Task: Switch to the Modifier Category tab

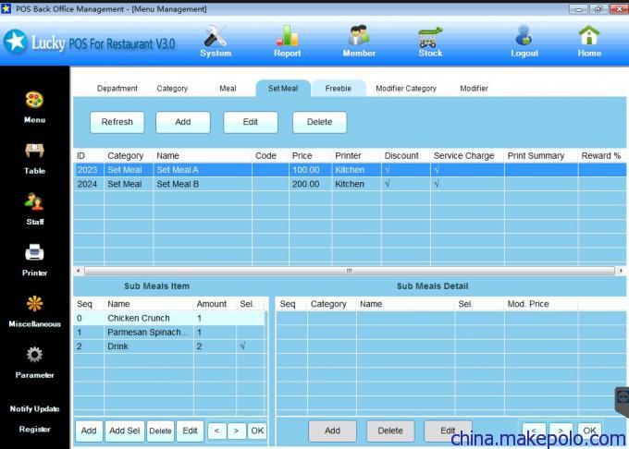Action: pyautogui.click(x=406, y=89)
